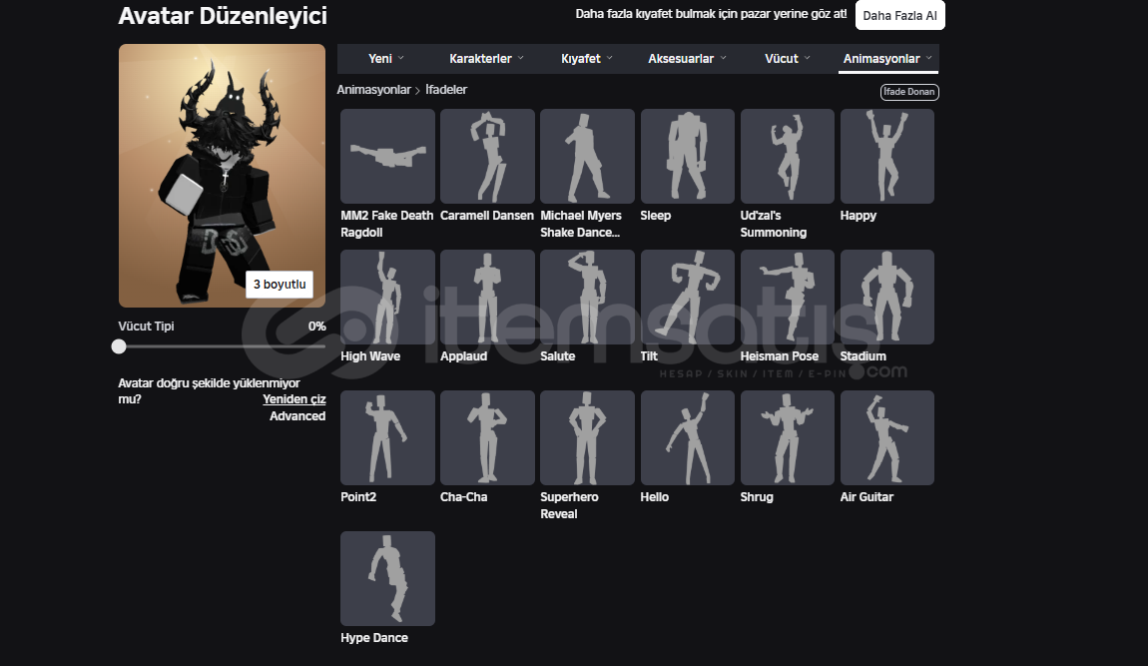This screenshot has height=666, width=1148.
Task: Choose the Heisman Pose emote
Action: coord(787,297)
